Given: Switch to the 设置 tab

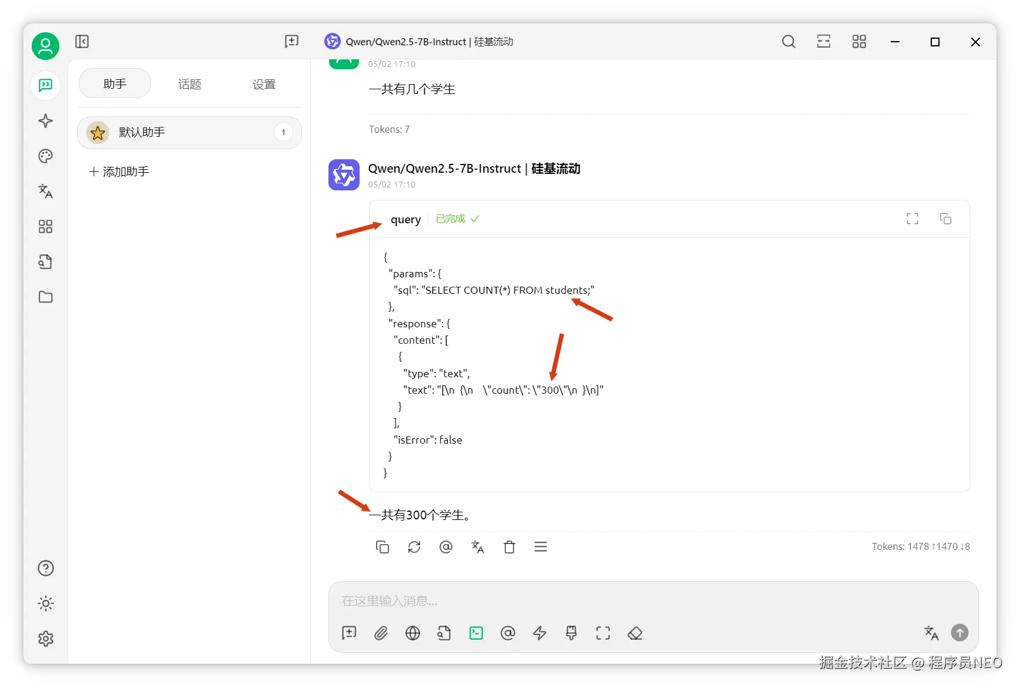Looking at the screenshot, I should (x=264, y=84).
